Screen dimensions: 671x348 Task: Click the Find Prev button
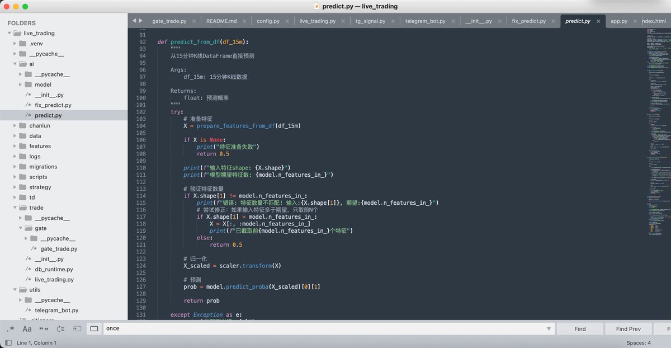click(x=628, y=329)
